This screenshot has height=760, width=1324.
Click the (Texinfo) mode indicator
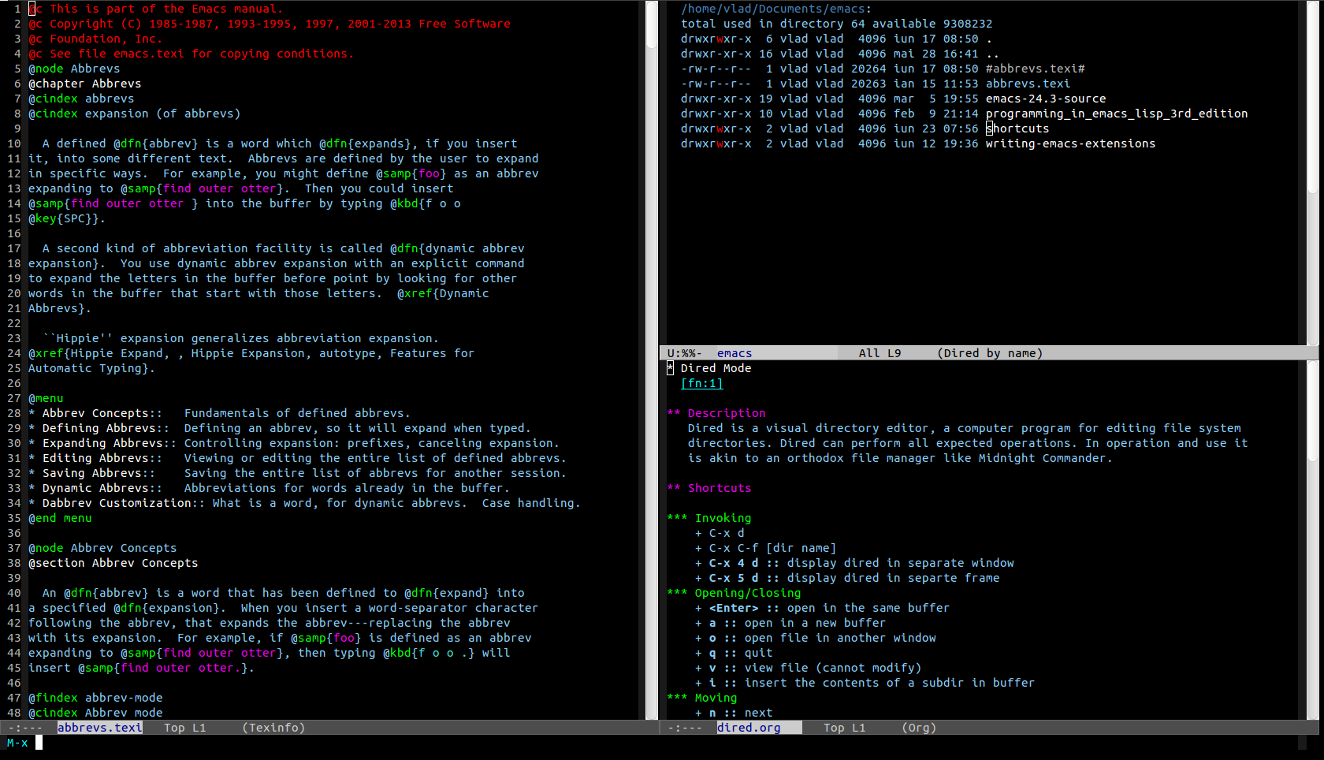coord(273,728)
